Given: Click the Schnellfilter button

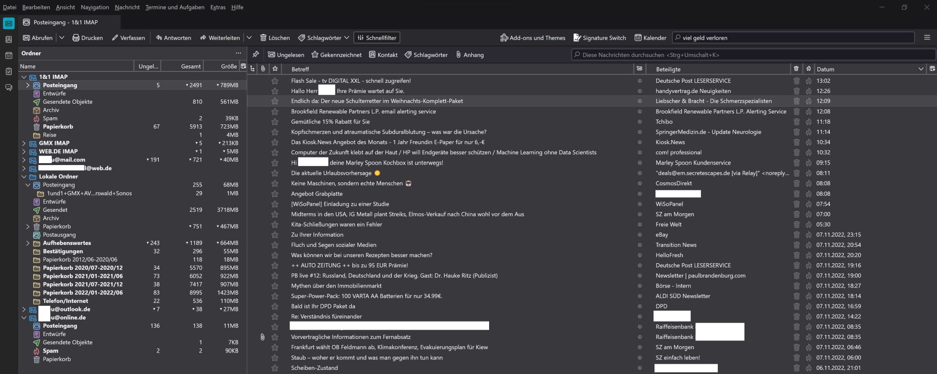Looking at the screenshot, I should click(377, 38).
